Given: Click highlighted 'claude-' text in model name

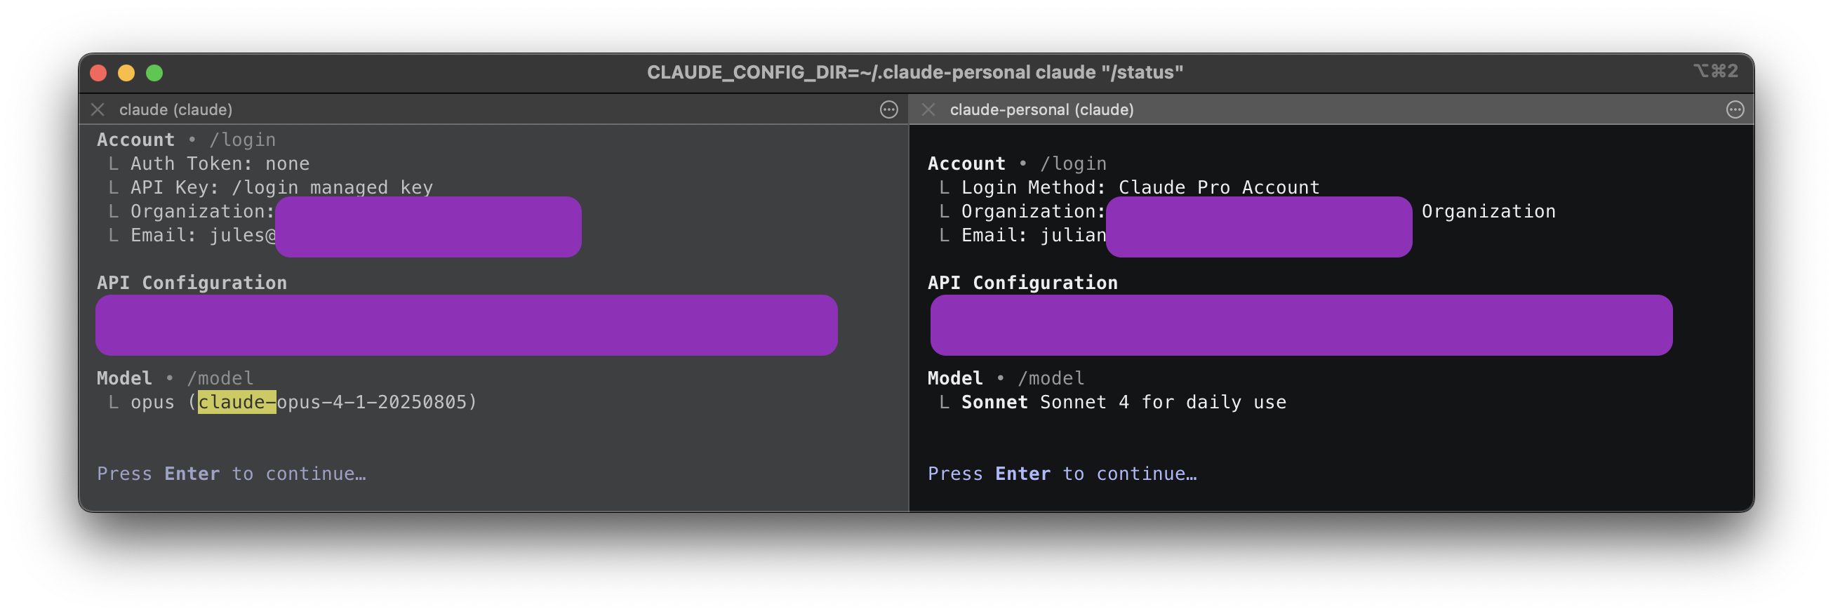Looking at the screenshot, I should pos(237,403).
